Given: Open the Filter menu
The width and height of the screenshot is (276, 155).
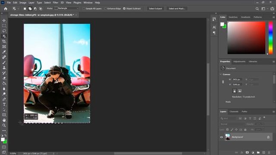Looking at the screenshot, I should pyautogui.click(x=56, y=3).
